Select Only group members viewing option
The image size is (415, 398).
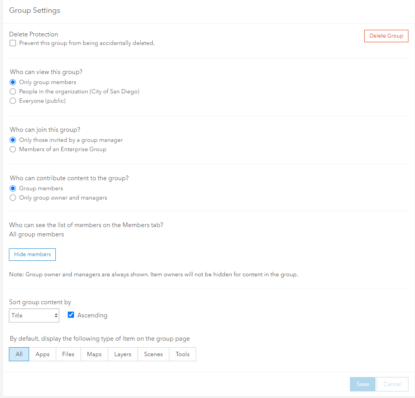pos(13,82)
